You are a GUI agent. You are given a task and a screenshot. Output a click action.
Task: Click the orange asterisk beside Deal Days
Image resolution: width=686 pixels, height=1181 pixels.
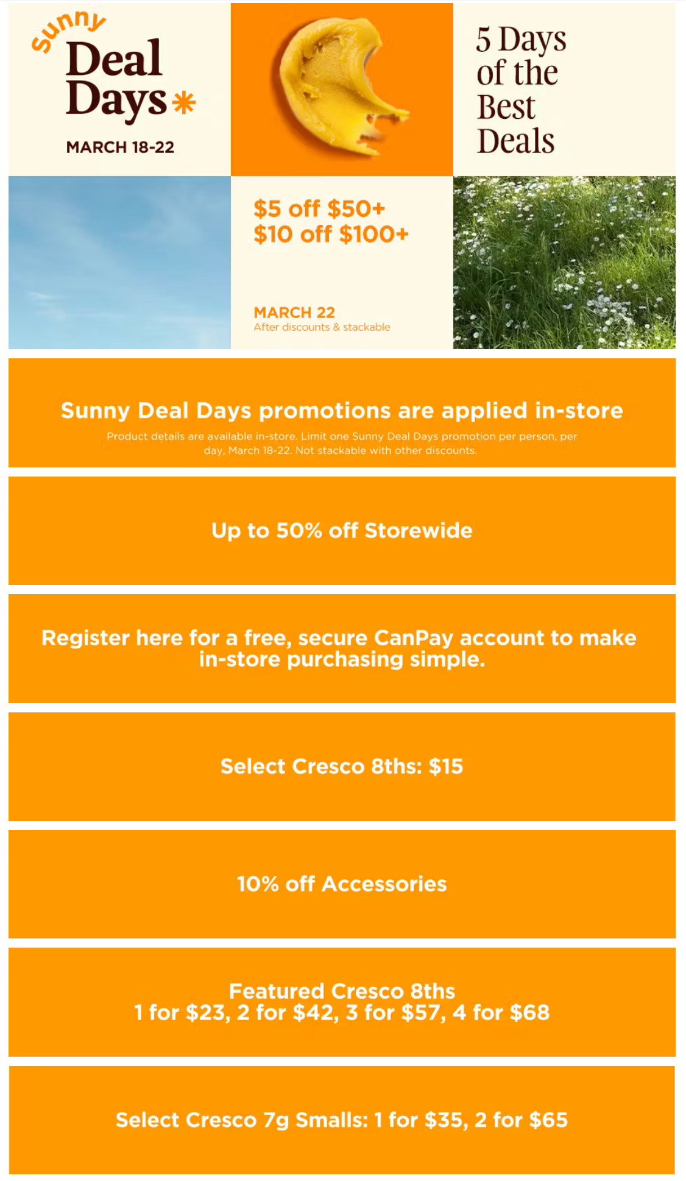coord(184,102)
